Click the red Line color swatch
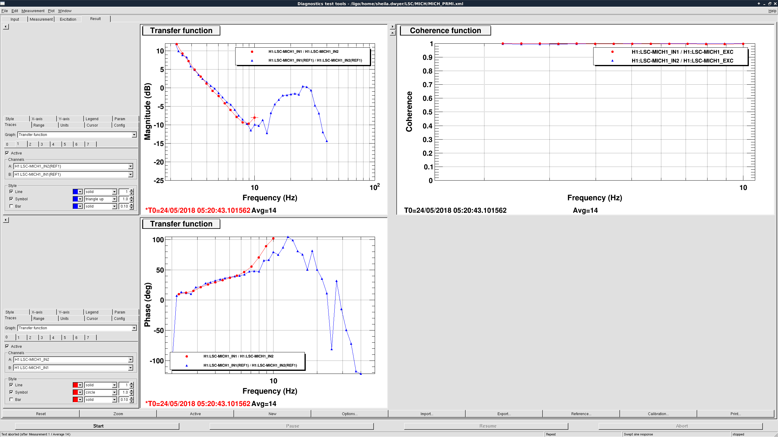Screen dimensions: 778x437 [x=75, y=385]
